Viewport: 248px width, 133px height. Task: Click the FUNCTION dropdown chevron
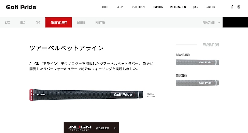click(219, 23)
